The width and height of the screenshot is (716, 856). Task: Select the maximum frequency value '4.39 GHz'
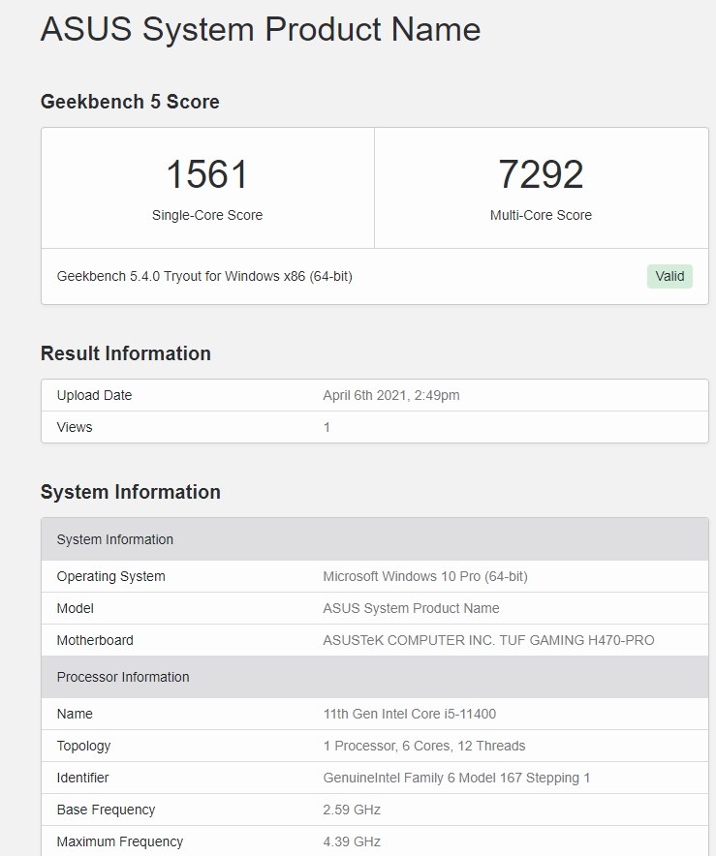click(352, 841)
